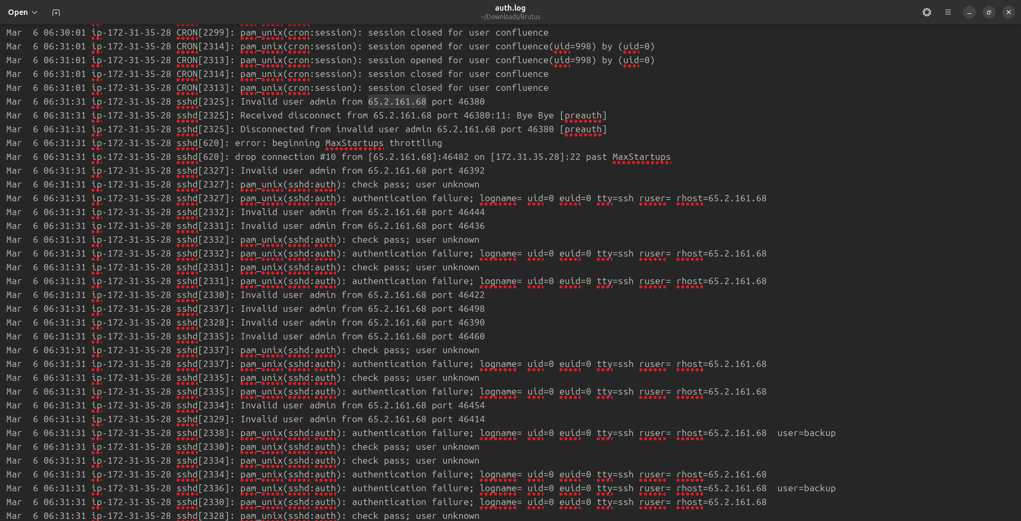The image size is (1021, 521).
Task: Click the sshd[2330] 'check pass; user unknown' line
Action: coord(243,447)
